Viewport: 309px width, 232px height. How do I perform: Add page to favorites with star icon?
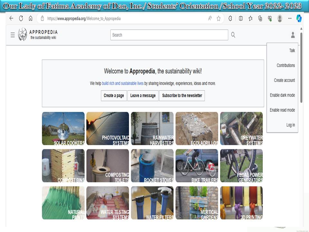[219, 18]
